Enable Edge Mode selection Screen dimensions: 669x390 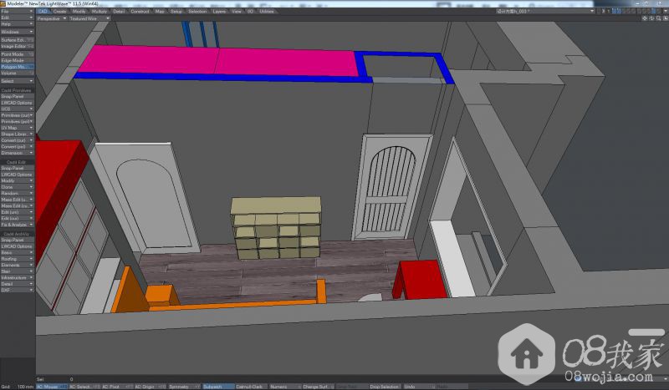point(17,60)
